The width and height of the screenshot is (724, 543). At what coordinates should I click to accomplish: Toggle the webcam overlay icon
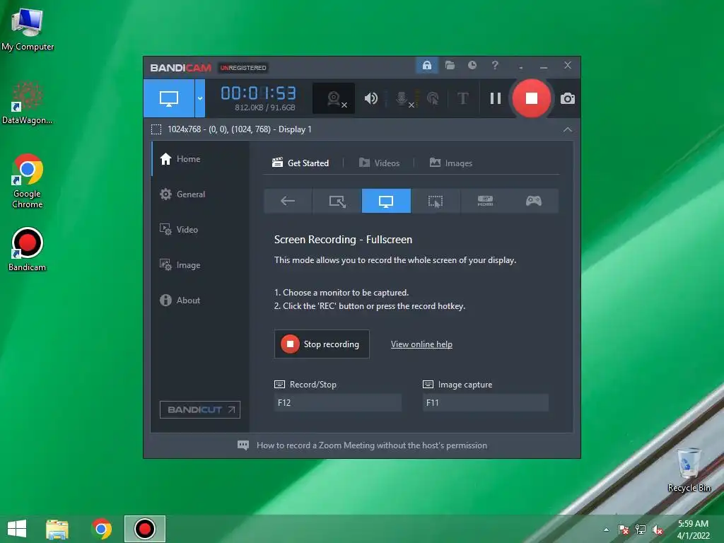click(x=334, y=98)
